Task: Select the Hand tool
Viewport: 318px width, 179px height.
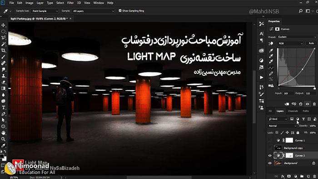Action: click(4, 133)
